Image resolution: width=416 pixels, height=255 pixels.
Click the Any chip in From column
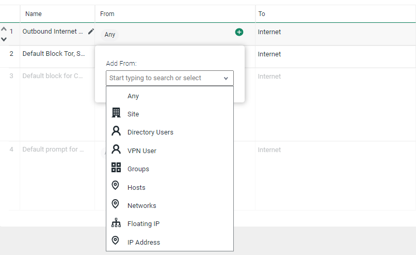pos(110,35)
